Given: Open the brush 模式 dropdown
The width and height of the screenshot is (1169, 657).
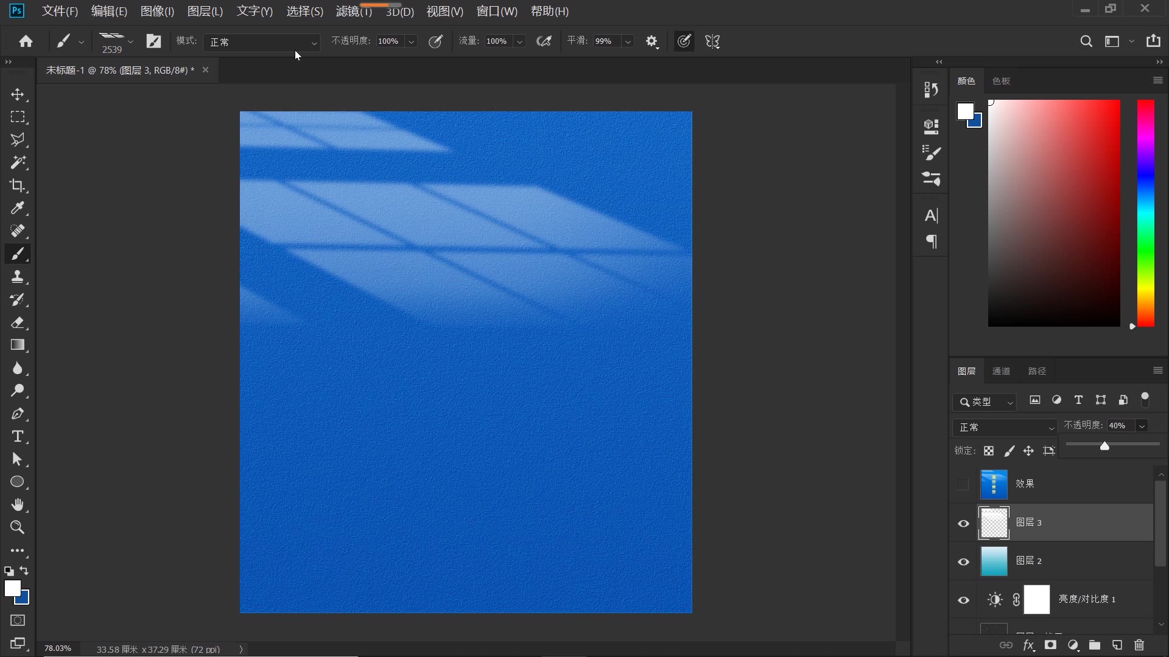Looking at the screenshot, I should (x=262, y=42).
